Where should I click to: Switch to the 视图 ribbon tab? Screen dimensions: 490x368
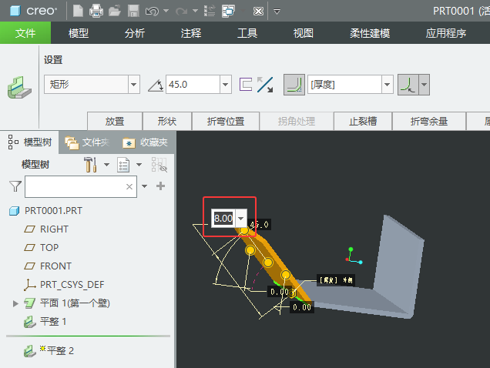304,33
